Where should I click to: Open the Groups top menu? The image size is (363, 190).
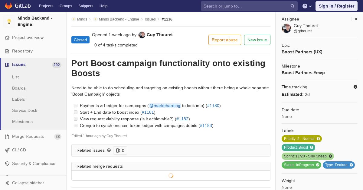click(x=66, y=6)
